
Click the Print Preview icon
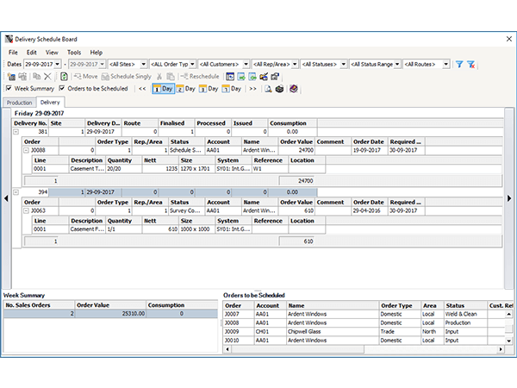point(268,88)
